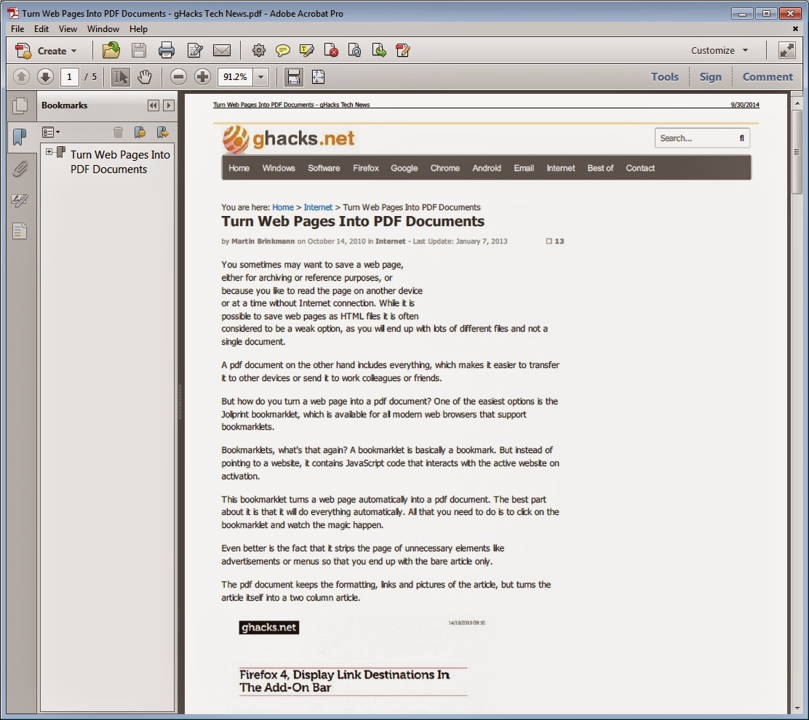Click the zoom percentage field 91.2%
This screenshot has height=720, width=809.
click(x=236, y=77)
